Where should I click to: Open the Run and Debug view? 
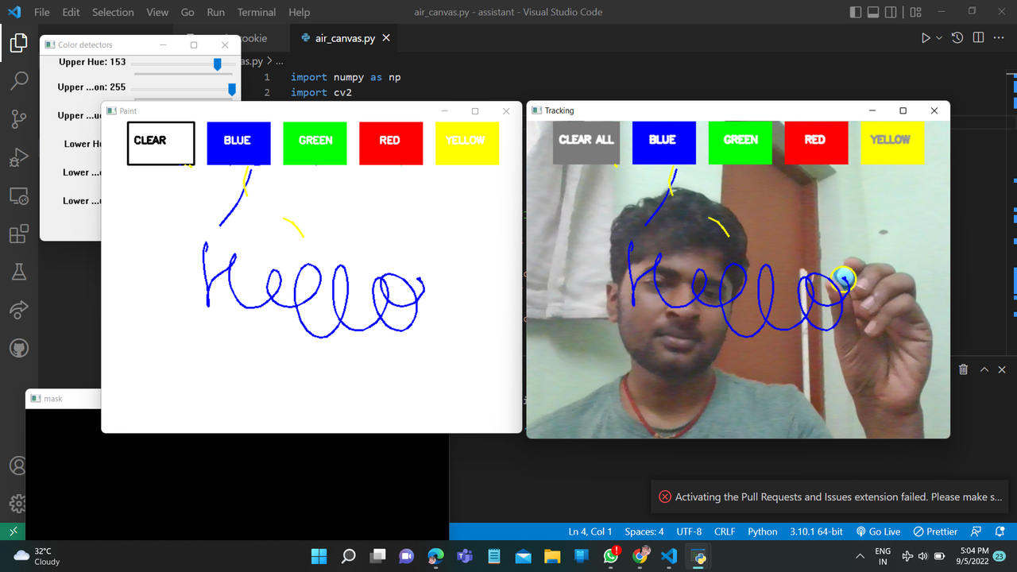pos(17,157)
